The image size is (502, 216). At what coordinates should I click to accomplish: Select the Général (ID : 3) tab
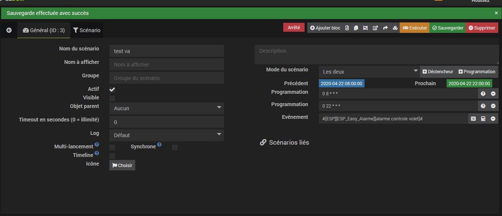pos(44,30)
